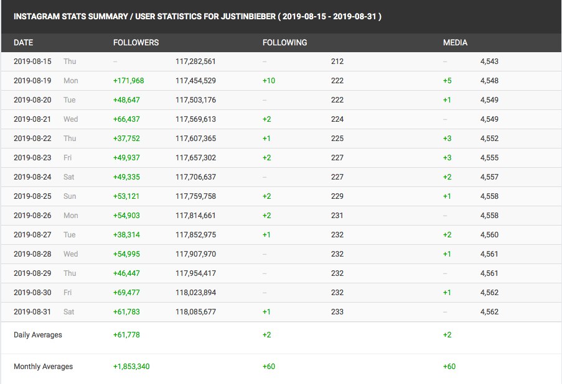The height and width of the screenshot is (384, 562).
Task: Click date 2019-08-31
Action: pos(32,313)
